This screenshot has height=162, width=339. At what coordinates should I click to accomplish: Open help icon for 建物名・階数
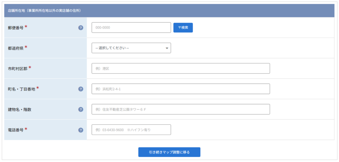[x=81, y=110]
